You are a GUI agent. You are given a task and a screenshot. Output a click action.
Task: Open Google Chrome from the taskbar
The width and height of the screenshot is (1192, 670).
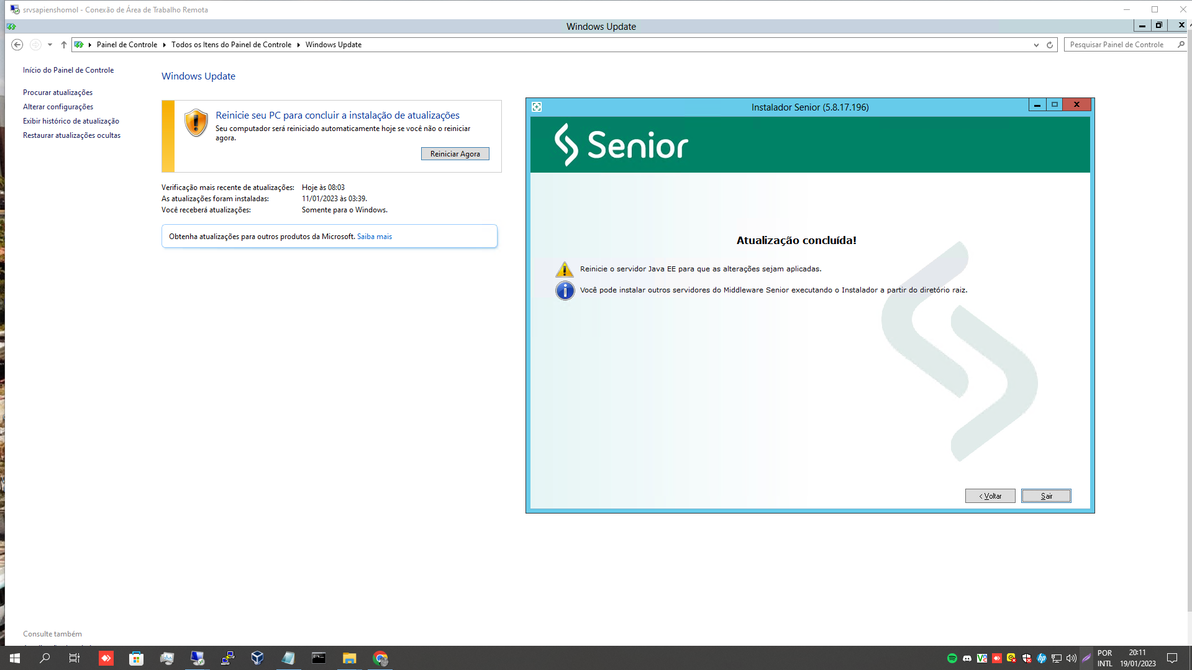coord(380,658)
